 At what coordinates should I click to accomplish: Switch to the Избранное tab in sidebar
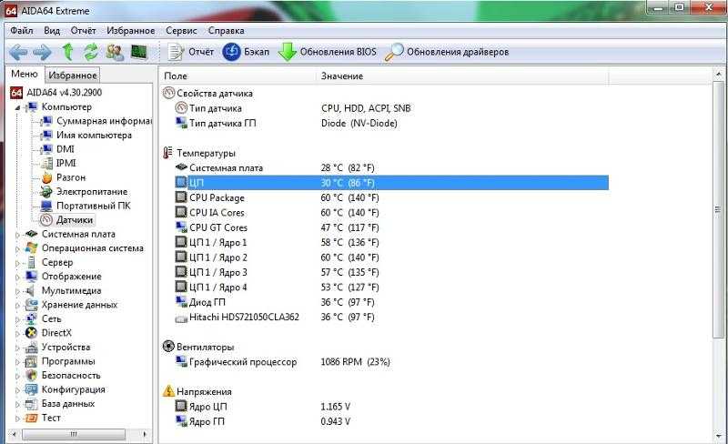(73, 76)
